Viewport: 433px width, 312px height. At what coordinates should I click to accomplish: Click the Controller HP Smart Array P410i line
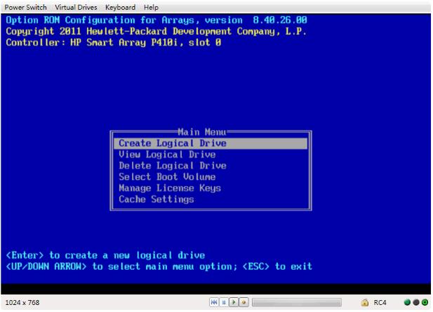coord(114,43)
